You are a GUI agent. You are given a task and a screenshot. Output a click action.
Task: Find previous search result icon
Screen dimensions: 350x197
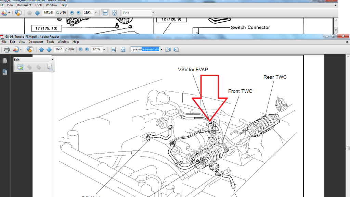click(168, 49)
